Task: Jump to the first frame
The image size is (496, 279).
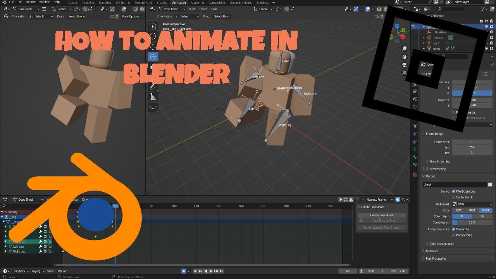Action: click(196, 271)
